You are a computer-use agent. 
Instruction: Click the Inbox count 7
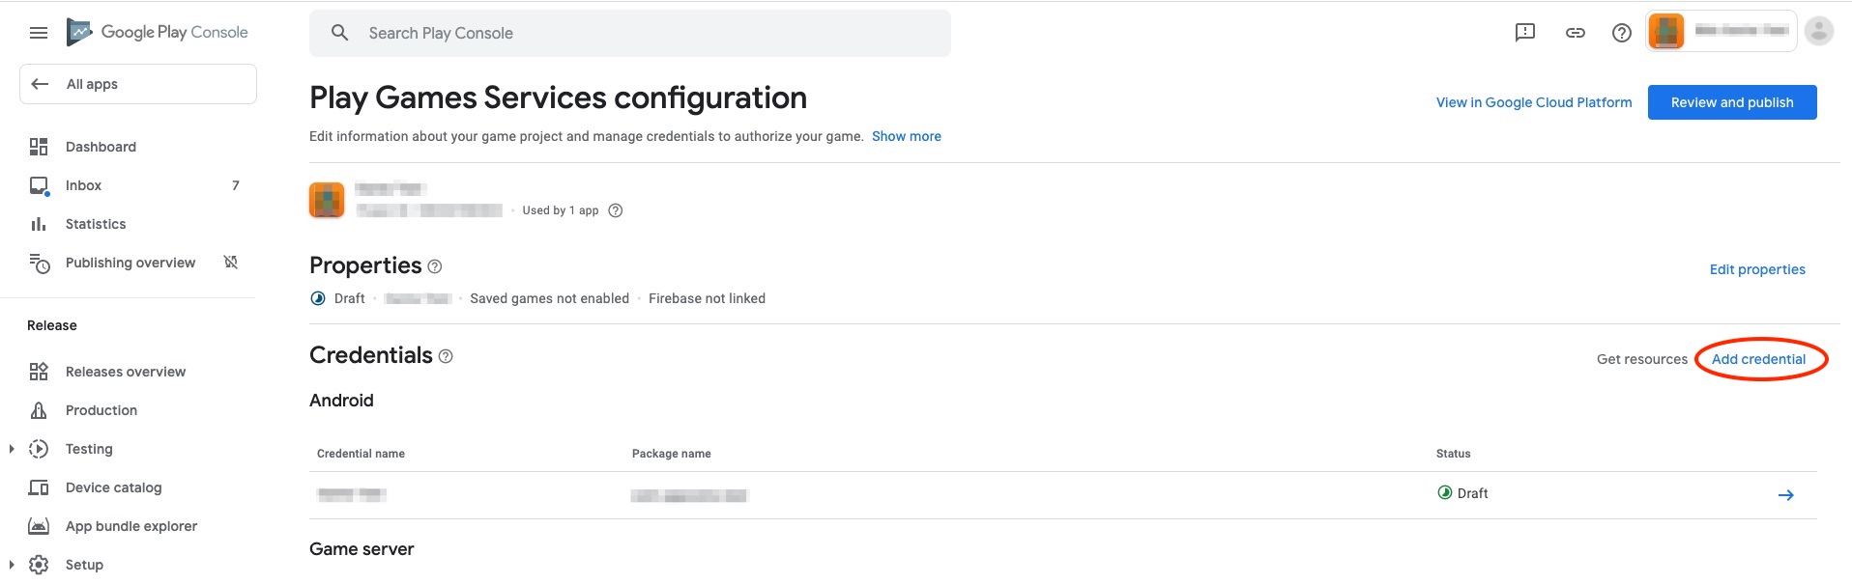pos(236,185)
